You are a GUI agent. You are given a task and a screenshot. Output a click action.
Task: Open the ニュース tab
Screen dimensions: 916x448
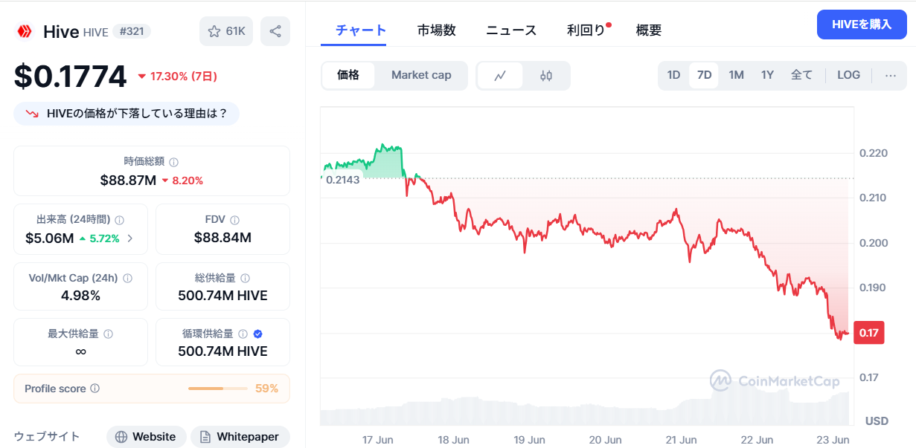coord(511,30)
